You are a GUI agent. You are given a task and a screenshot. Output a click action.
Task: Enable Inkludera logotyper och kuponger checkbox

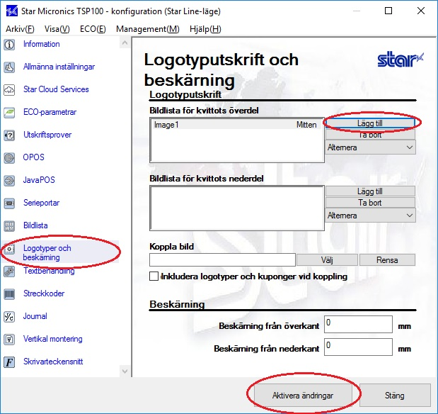click(154, 276)
